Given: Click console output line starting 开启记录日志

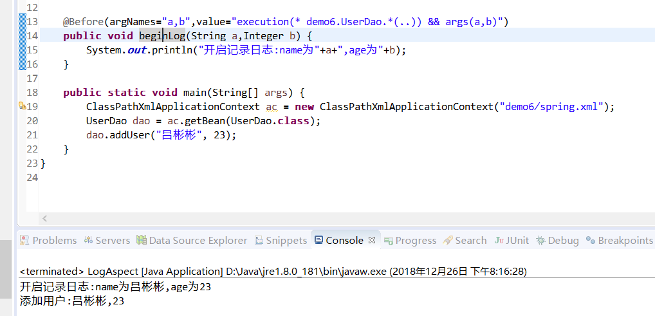Looking at the screenshot, I should pos(115,287).
